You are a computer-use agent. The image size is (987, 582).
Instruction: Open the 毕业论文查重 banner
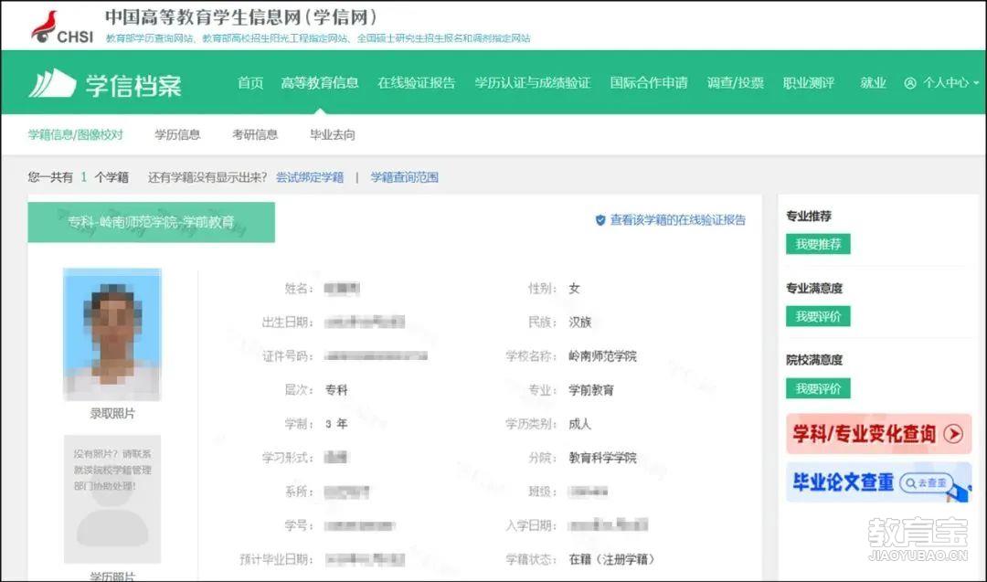879,482
